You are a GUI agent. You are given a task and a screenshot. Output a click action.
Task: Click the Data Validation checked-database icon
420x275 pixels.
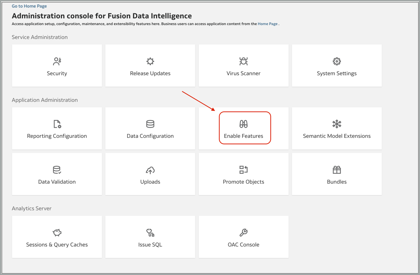(57, 170)
